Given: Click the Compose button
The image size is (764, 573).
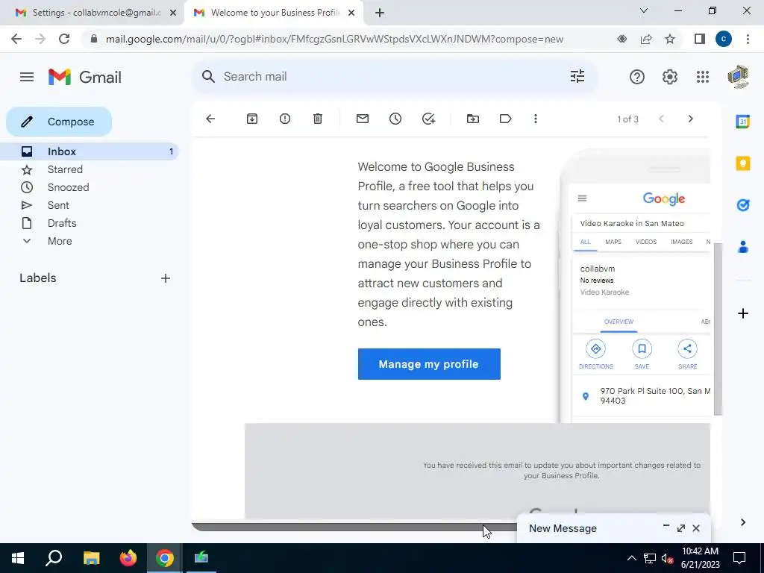Looking at the screenshot, I should coord(59,122).
